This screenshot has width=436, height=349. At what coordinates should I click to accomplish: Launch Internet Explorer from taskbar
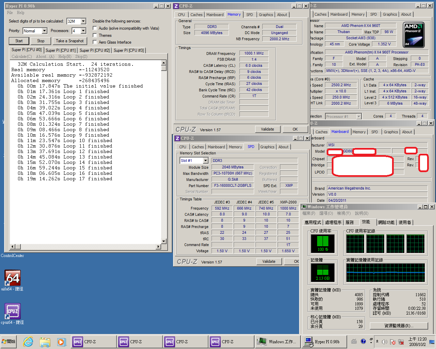click(x=28, y=342)
